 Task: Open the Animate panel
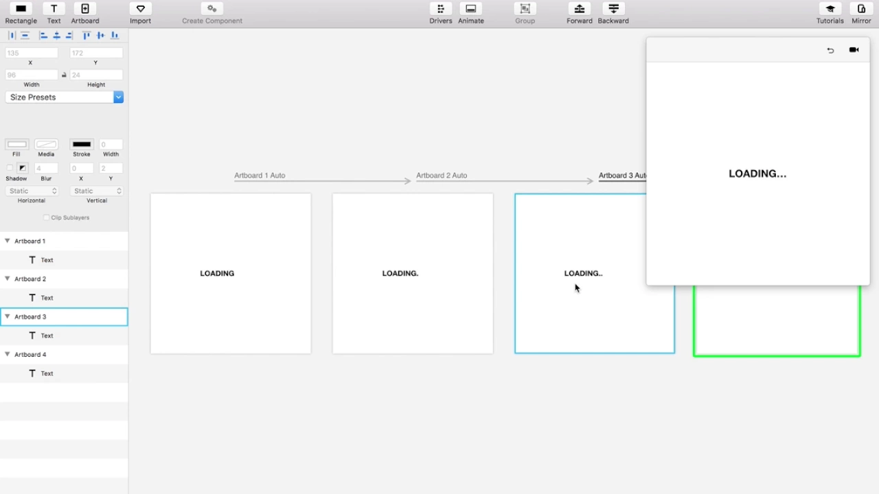(471, 13)
